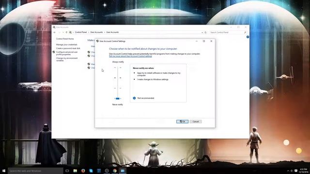Click the taskbar search box
310x174 pixels.
click(35, 171)
